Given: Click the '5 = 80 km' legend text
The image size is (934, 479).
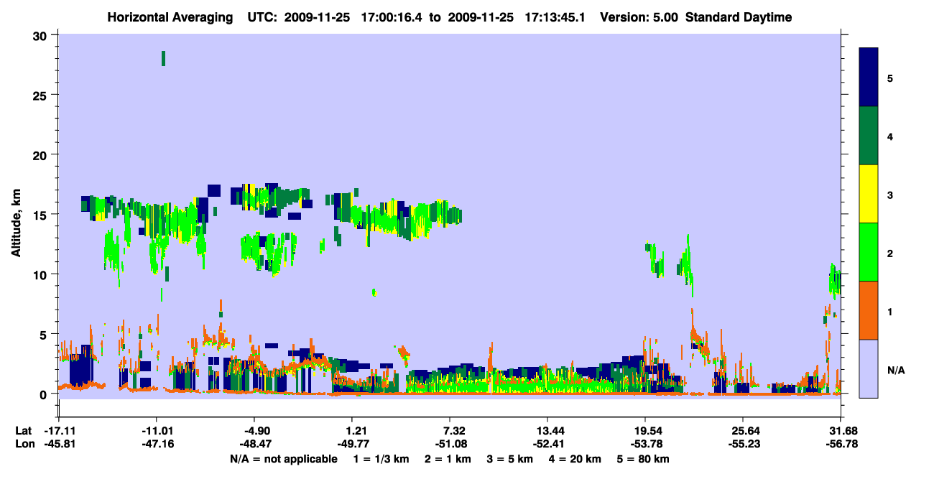Looking at the screenshot, I should pos(644,458).
